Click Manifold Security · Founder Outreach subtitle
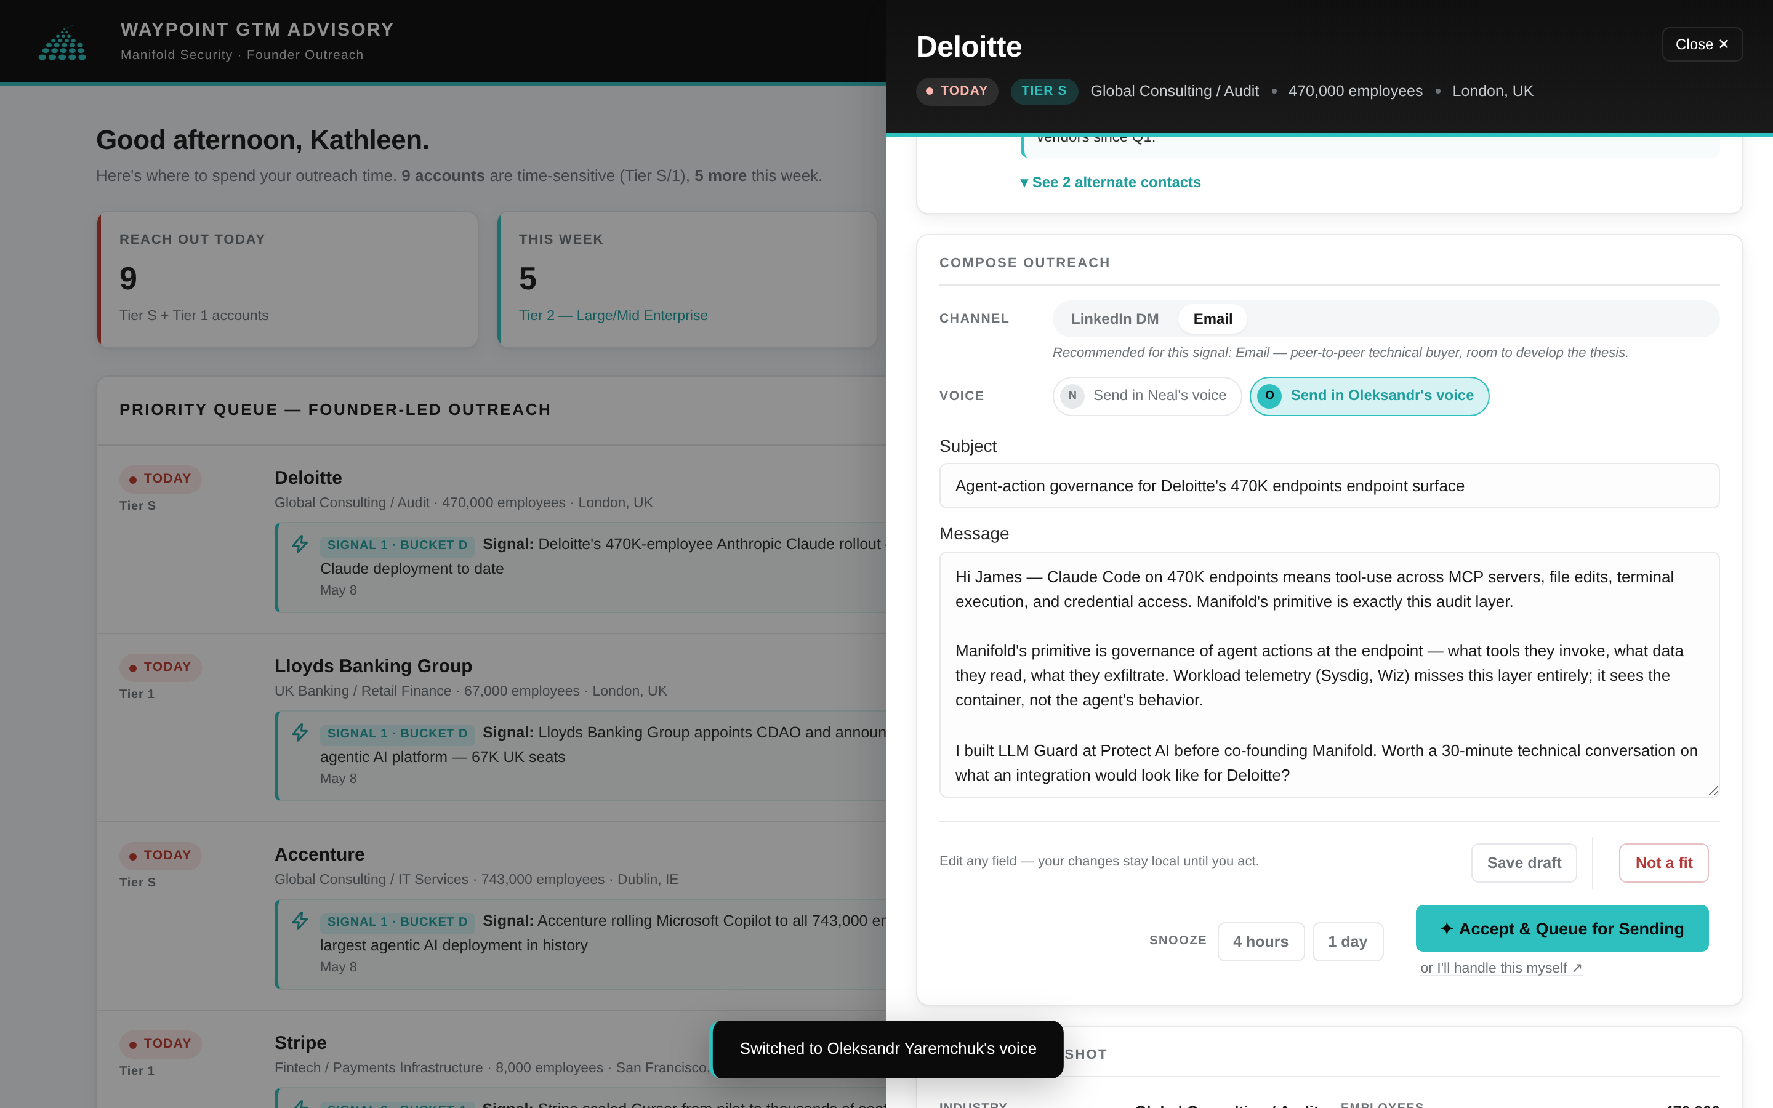Viewport: 1773px width, 1108px height. click(242, 55)
